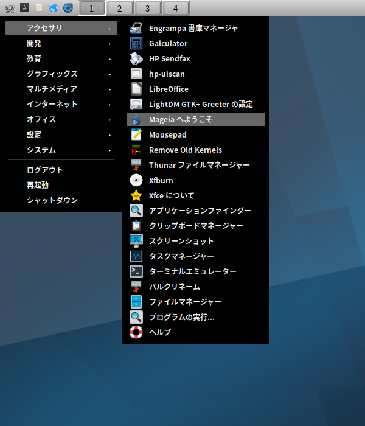This screenshot has height=426, width=365.
Task: Click the HP Sendfax printer icon
Action: (x=136, y=58)
